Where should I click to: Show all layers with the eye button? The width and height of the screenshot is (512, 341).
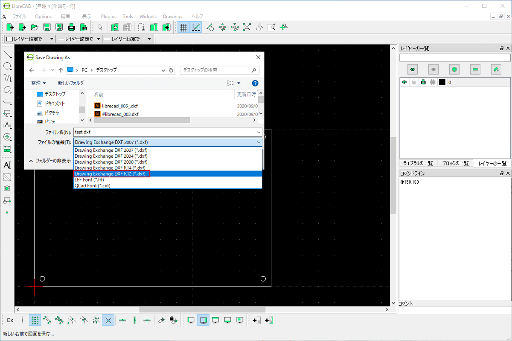tap(413, 69)
